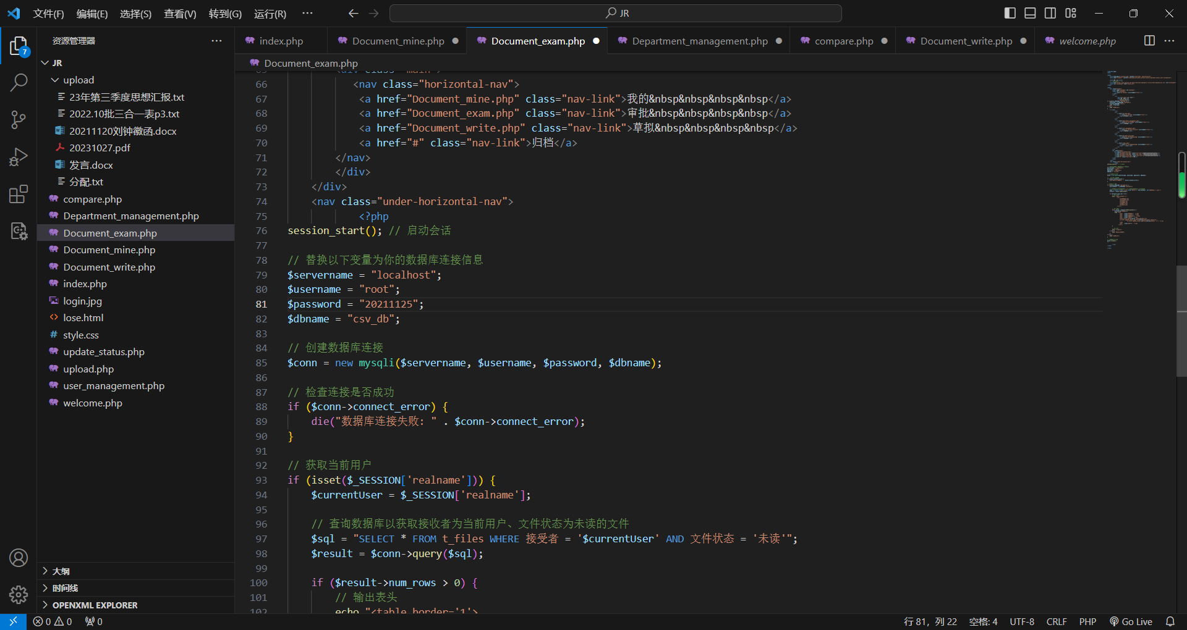Open the Search view in activity bar

(x=19, y=82)
